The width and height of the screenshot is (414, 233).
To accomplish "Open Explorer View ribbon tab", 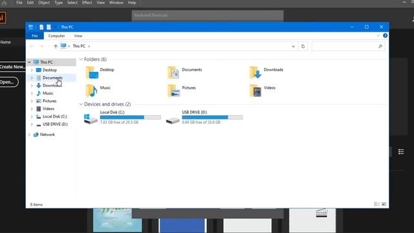I will coord(78,36).
